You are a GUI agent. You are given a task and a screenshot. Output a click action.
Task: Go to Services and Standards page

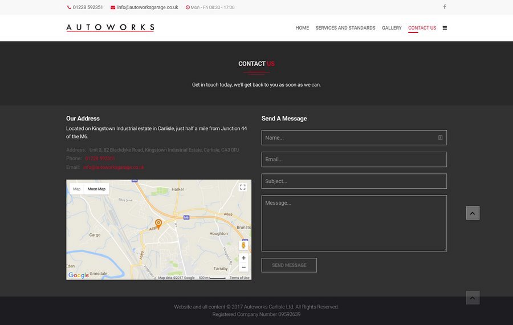(345, 28)
